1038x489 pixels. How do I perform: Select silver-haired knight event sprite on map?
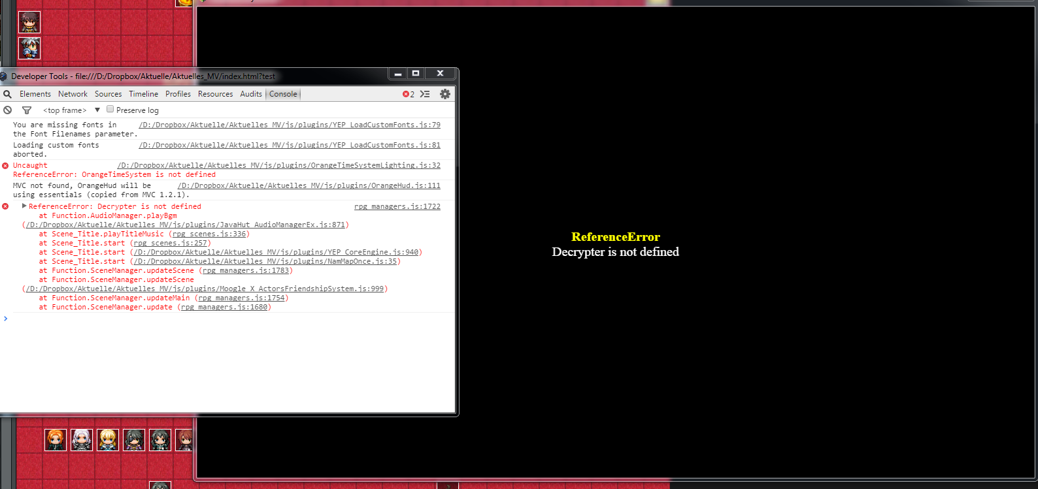[29, 48]
